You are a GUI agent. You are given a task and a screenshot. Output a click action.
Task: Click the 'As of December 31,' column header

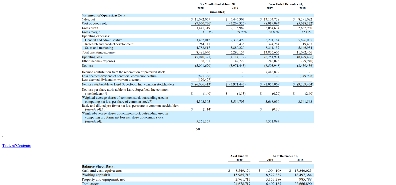click(x=285, y=156)
